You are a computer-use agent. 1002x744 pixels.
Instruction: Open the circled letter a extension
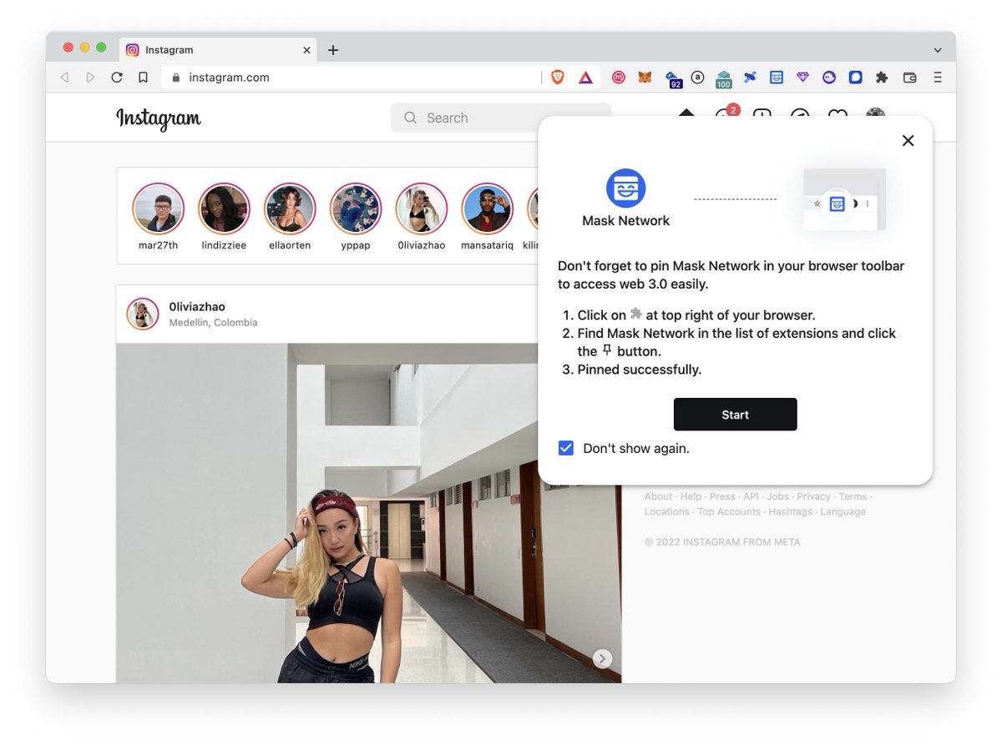(x=697, y=78)
